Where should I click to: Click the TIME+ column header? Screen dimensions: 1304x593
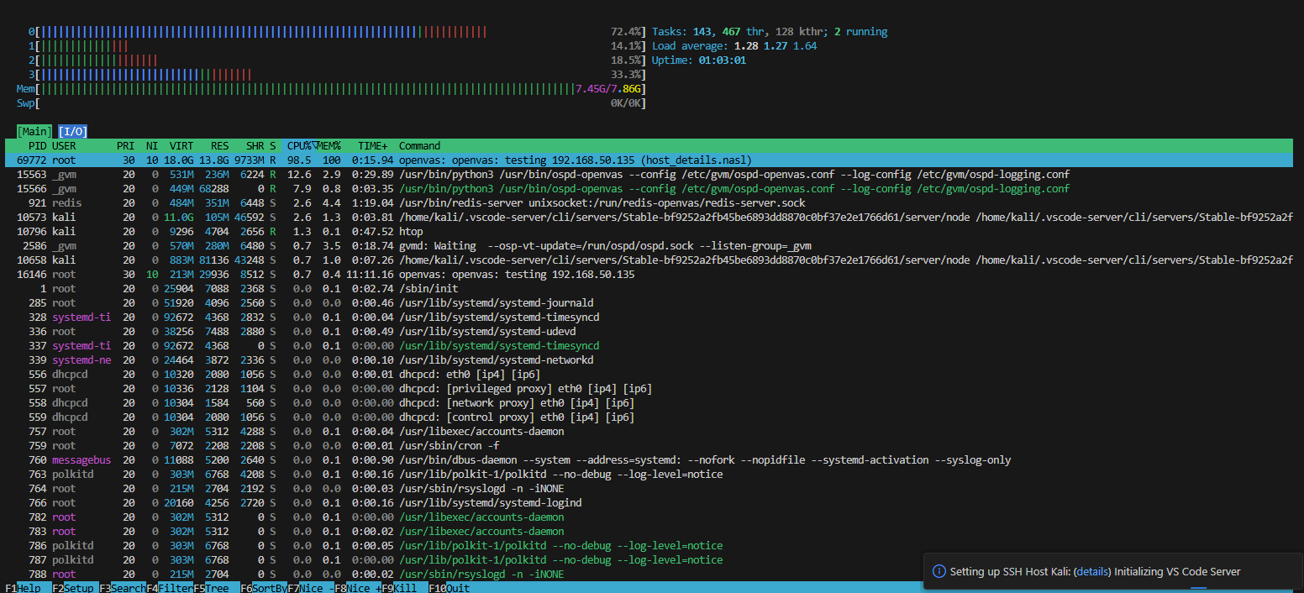(373, 145)
